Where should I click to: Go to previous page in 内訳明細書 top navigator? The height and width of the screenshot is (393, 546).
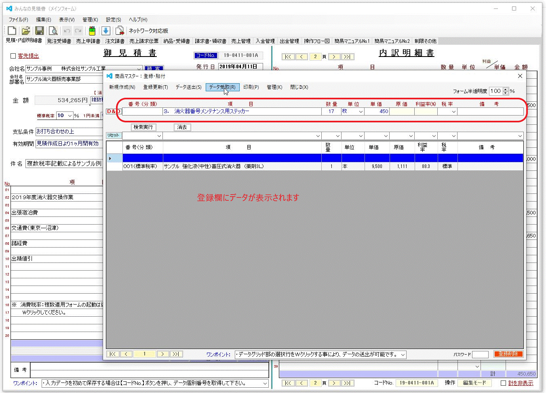coord(301,57)
